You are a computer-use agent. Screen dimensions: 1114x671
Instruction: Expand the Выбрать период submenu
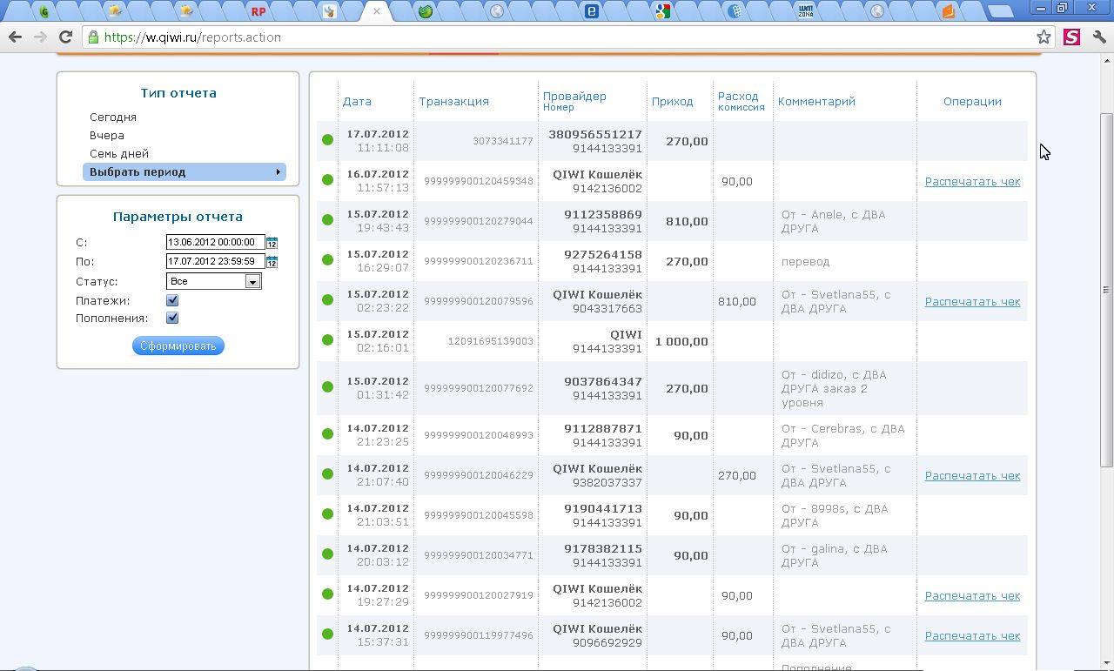point(185,172)
